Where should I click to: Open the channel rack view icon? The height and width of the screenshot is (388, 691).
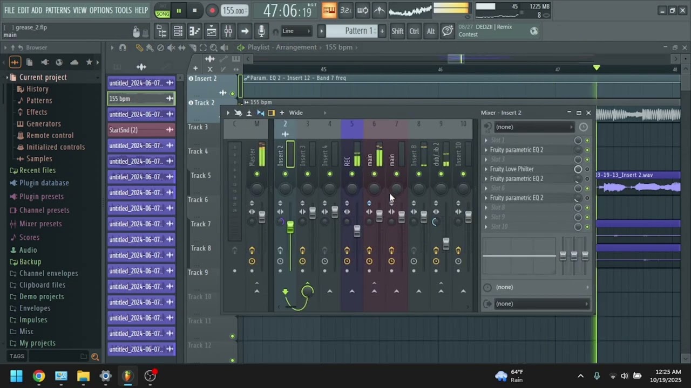click(178, 32)
